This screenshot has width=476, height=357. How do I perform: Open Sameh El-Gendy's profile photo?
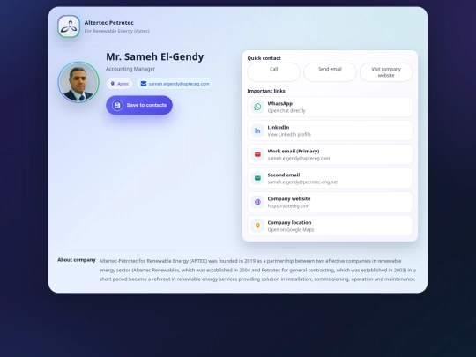78,82
